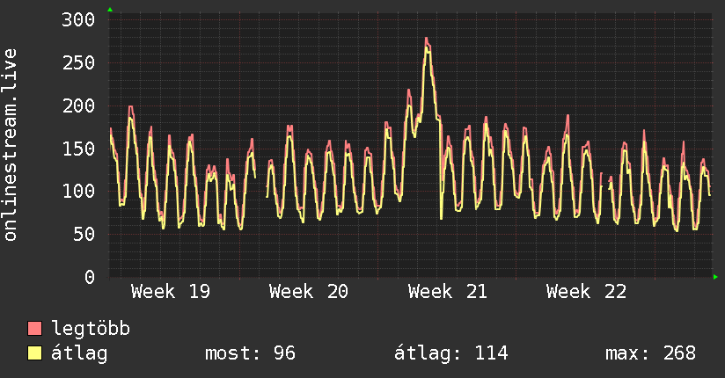Click the Week 21 axis label

tap(448, 292)
